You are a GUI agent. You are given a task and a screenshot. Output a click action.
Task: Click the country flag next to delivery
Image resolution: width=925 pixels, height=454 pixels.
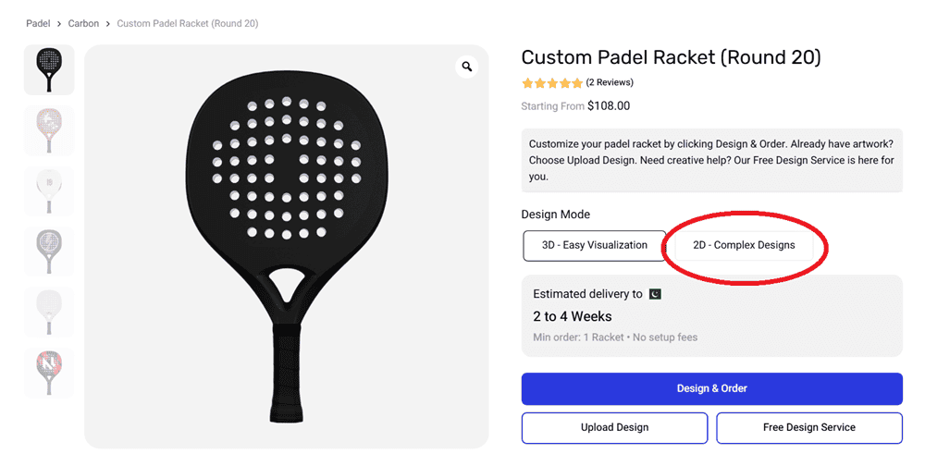[x=656, y=294]
